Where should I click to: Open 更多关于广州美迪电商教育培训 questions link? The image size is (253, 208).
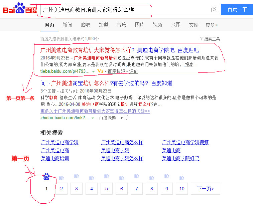pos(95,111)
